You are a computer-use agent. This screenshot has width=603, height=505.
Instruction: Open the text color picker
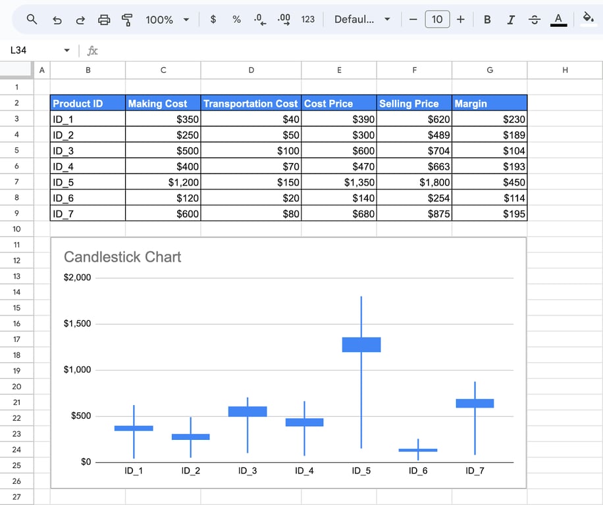(558, 20)
